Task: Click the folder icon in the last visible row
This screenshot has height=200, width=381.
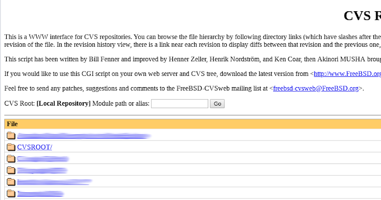Action: (x=11, y=194)
